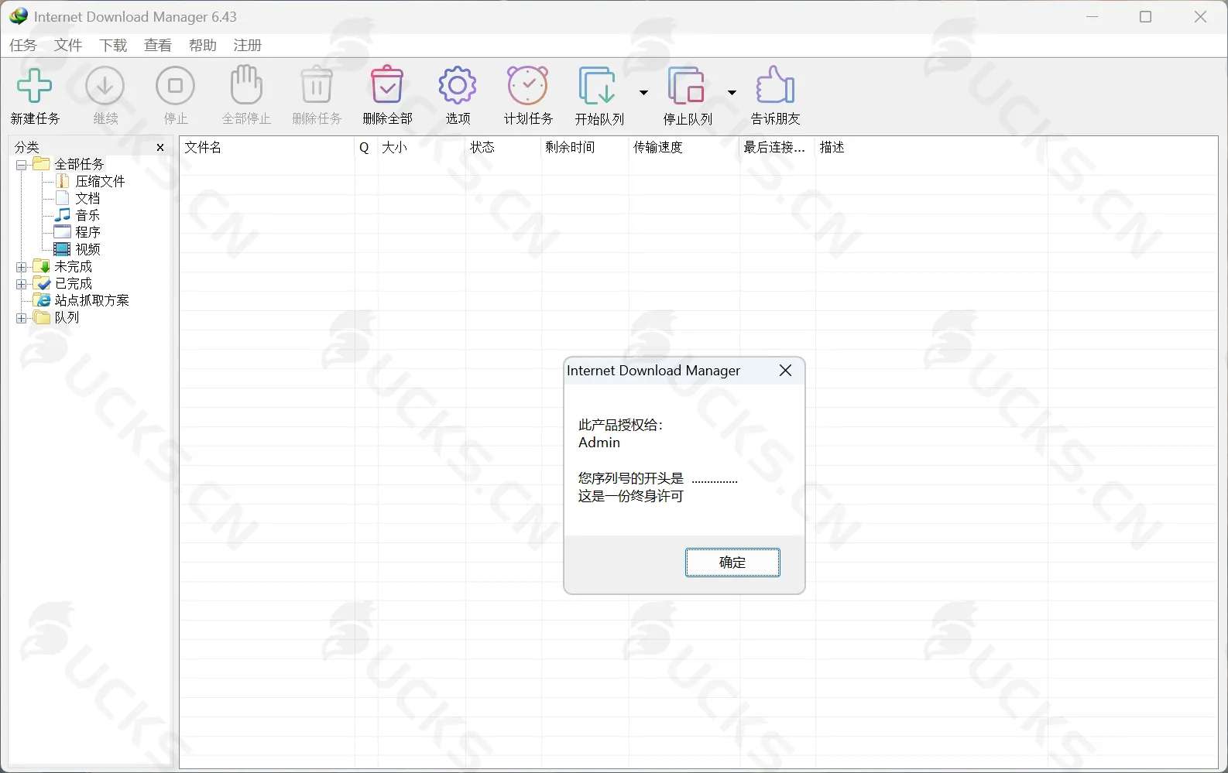Image resolution: width=1228 pixels, height=773 pixels.
Task: Expand the 未完成 tree node
Action: pyautogui.click(x=22, y=267)
